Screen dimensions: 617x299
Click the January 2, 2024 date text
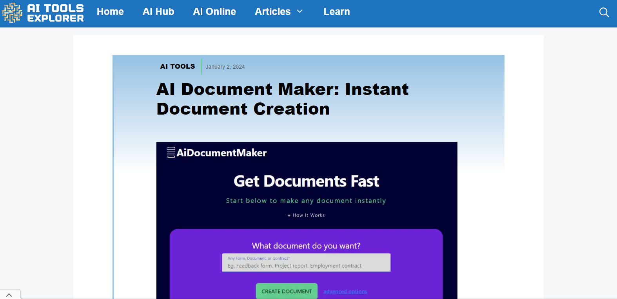(x=225, y=67)
